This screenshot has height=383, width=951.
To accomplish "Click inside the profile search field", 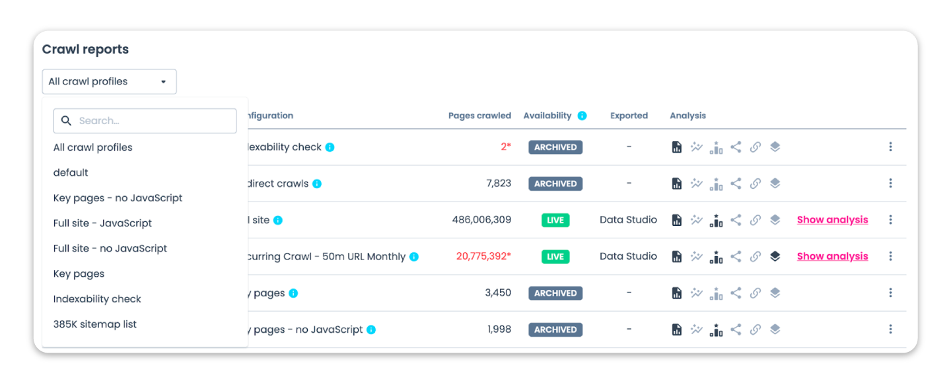I will (x=145, y=121).
